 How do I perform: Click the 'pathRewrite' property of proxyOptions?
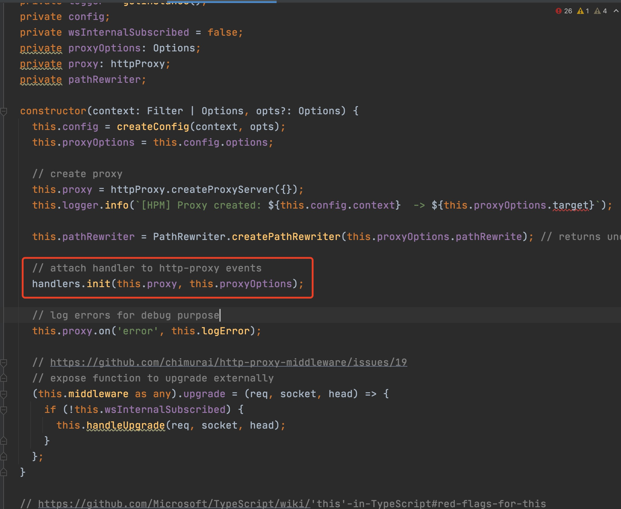(x=489, y=237)
